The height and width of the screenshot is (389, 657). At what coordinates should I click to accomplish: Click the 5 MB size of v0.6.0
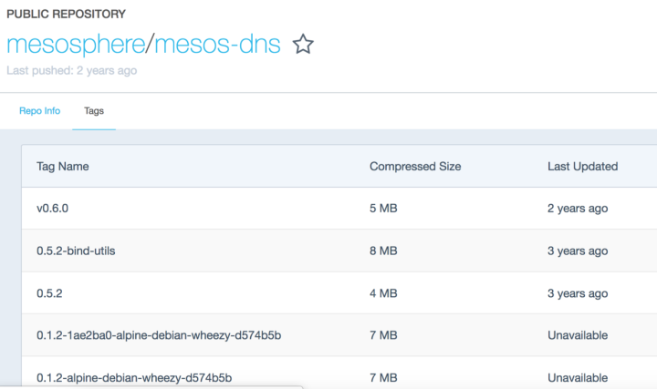[x=383, y=209]
